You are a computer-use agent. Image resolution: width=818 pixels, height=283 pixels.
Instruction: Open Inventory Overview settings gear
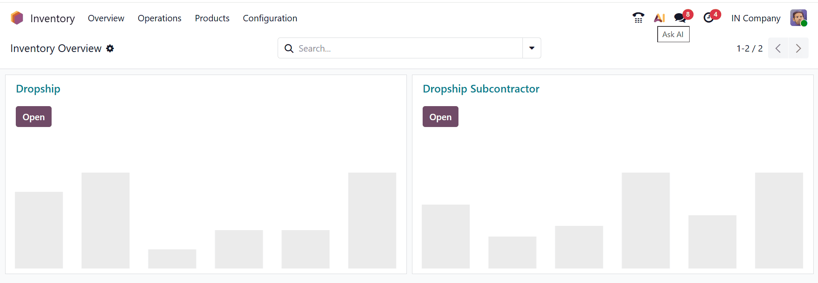(110, 48)
